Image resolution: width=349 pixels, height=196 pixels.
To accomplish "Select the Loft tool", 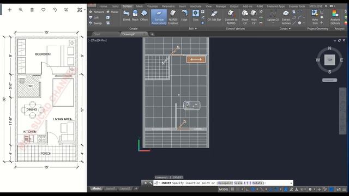I will click(x=94, y=17).
